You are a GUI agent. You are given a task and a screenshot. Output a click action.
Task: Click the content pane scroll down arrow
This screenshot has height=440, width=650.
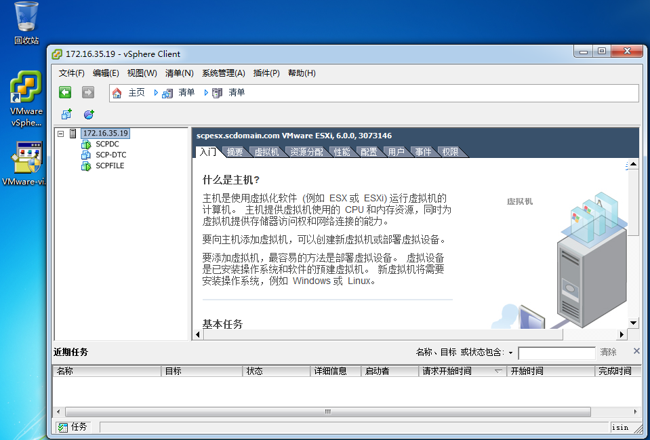point(633,323)
